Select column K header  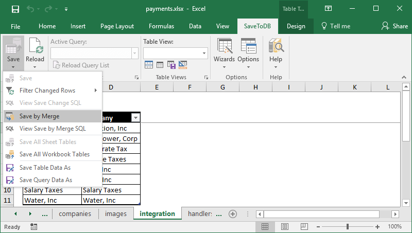[355, 87]
